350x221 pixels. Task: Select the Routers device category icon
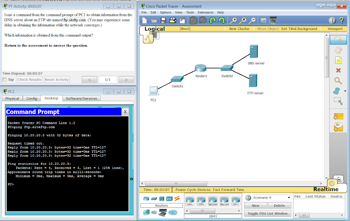(x=146, y=199)
